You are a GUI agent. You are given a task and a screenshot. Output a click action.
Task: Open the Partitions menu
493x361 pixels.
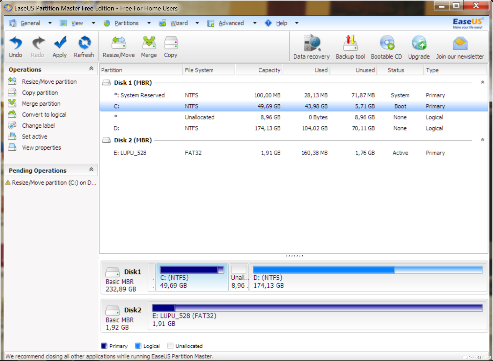click(x=127, y=23)
